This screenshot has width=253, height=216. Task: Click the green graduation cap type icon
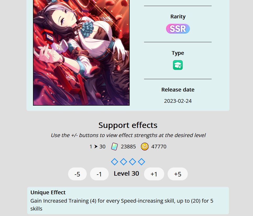tap(178, 65)
